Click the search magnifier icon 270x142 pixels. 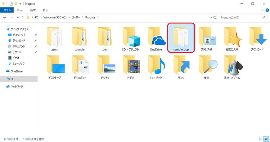click(264, 17)
